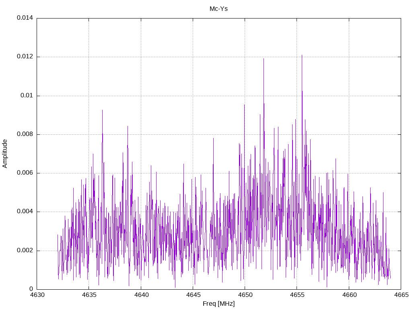Click the Amplitude y-axis label
Viewport: 412px width, 309px height.
point(5,154)
